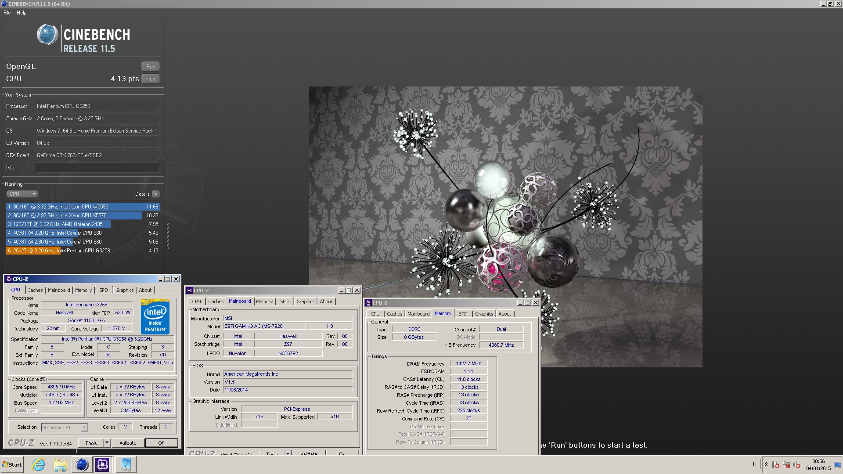Open About tab in Memory CPU-Z window
Image resolution: width=843 pixels, height=474 pixels.
point(505,314)
